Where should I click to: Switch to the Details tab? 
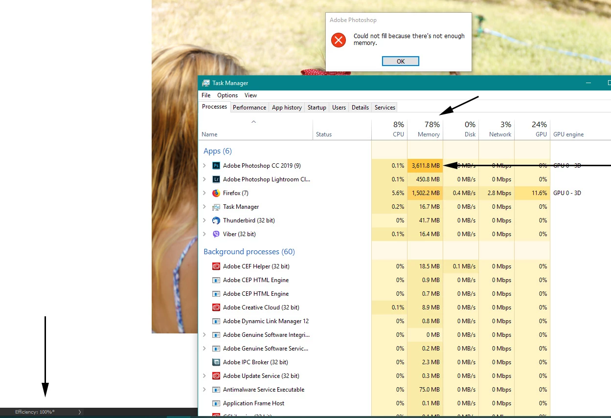pos(360,108)
